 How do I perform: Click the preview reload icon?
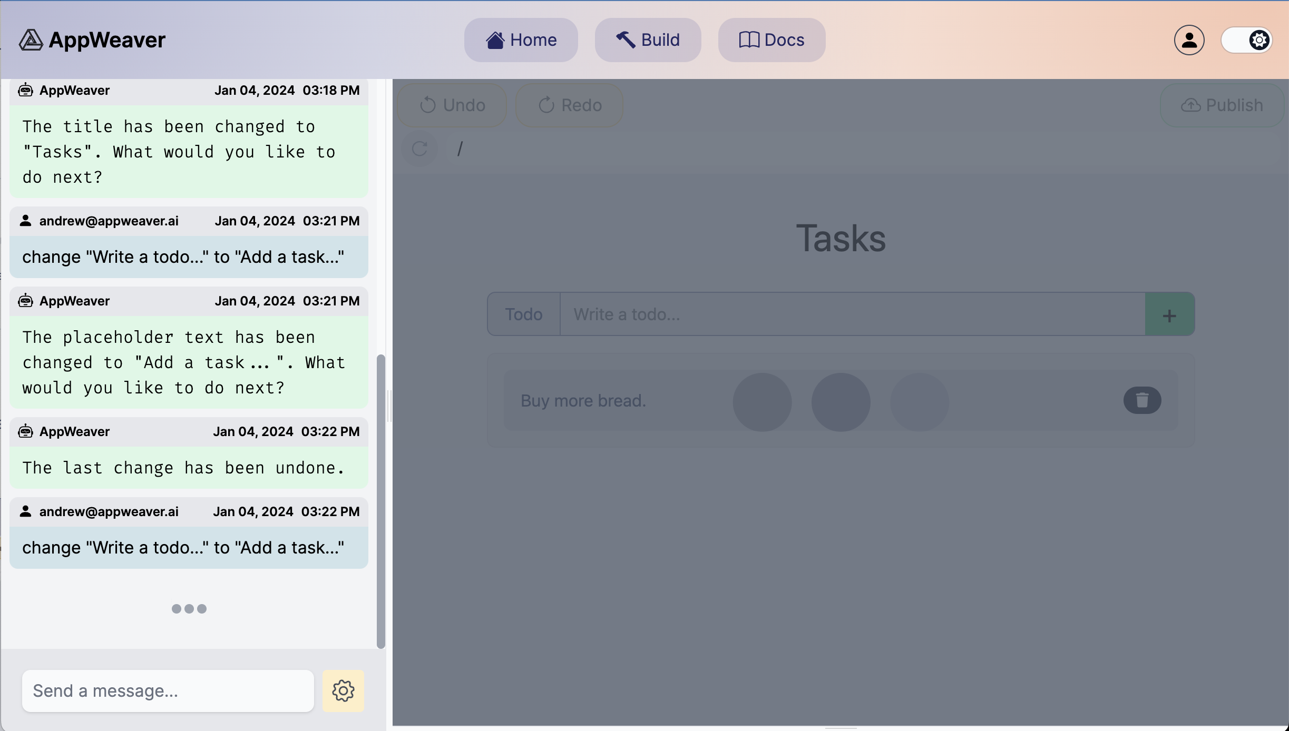pyautogui.click(x=419, y=149)
